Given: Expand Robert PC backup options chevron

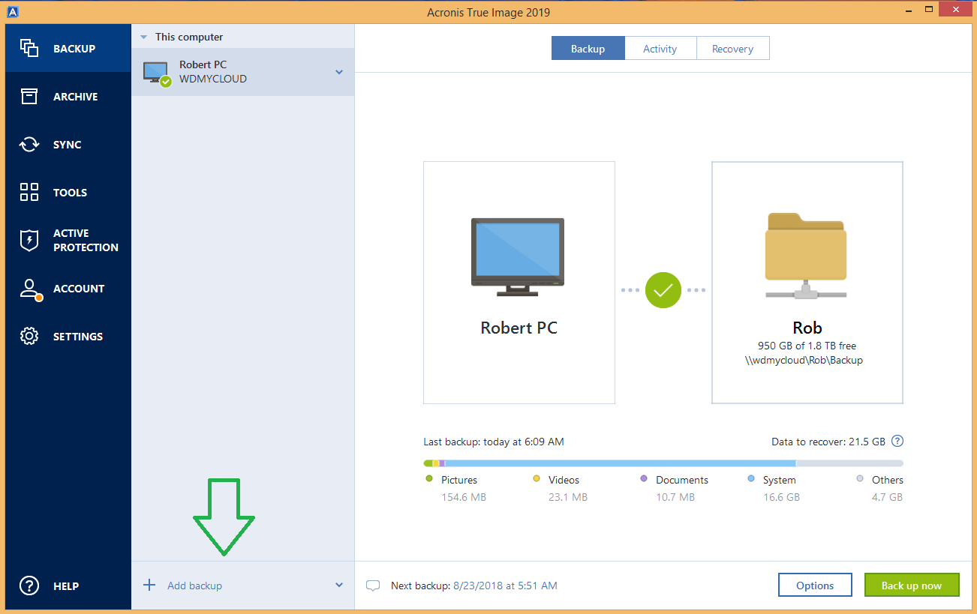Looking at the screenshot, I should [339, 72].
